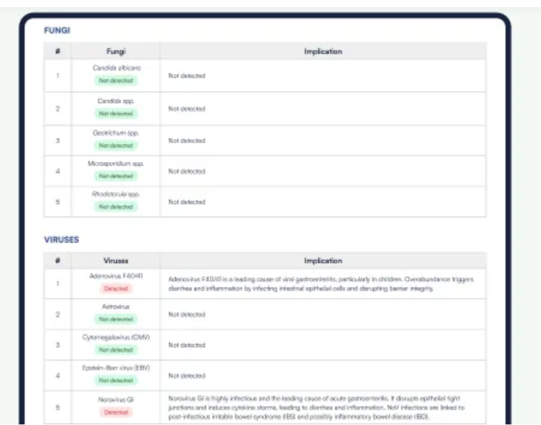Select the Microsporidium spp. name

pyautogui.click(x=116, y=164)
